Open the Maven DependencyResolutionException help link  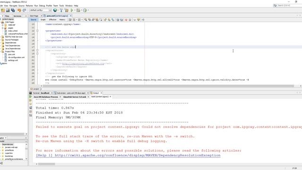pos(128,155)
